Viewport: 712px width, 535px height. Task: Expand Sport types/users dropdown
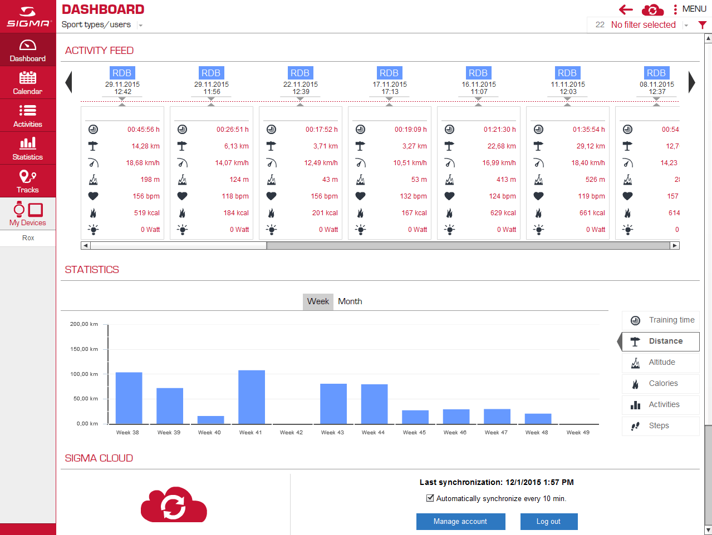point(140,25)
